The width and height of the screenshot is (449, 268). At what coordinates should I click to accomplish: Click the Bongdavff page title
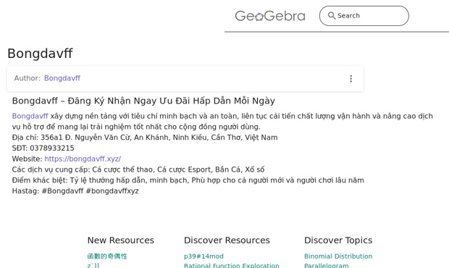(x=40, y=54)
